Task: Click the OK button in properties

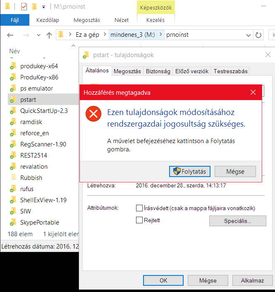Action: (x=163, y=280)
